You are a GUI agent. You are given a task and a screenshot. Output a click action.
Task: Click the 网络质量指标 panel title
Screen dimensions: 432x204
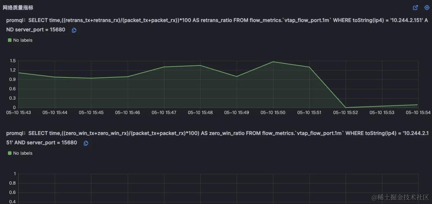click(18, 8)
